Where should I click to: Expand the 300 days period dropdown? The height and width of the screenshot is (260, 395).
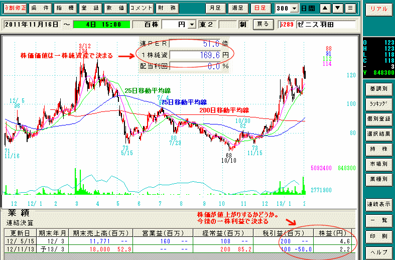pyautogui.click(x=294, y=9)
